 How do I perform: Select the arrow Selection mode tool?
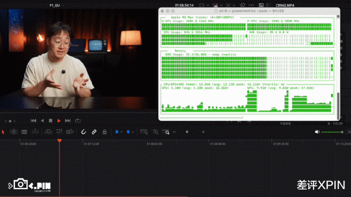pos(3,132)
